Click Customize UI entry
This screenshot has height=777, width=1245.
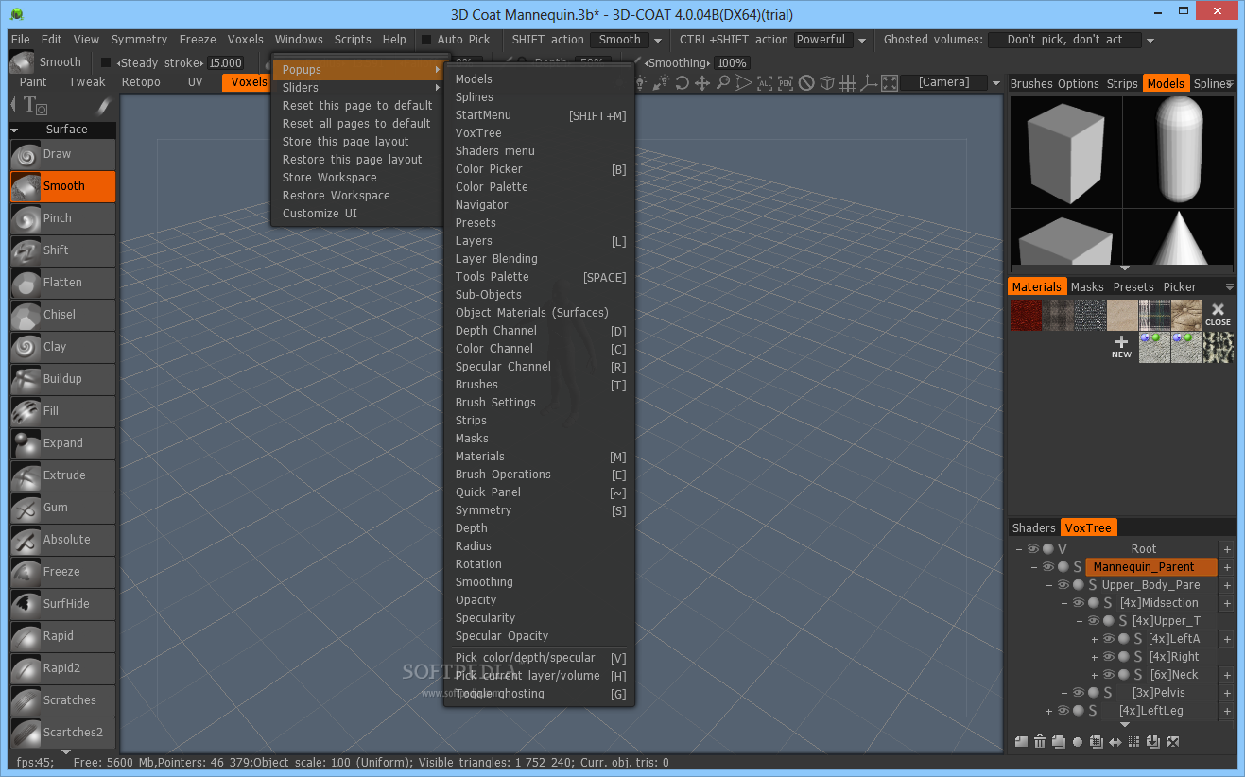click(358, 214)
